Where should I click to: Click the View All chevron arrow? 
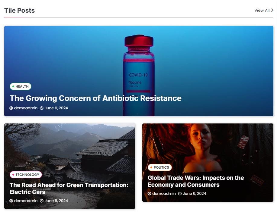[x=272, y=11]
